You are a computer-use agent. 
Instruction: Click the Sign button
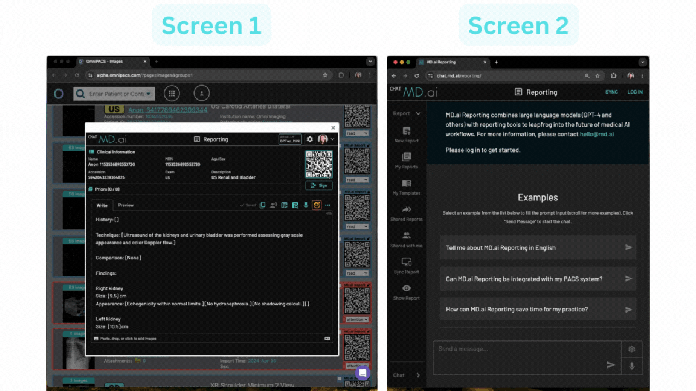[x=318, y=185]
